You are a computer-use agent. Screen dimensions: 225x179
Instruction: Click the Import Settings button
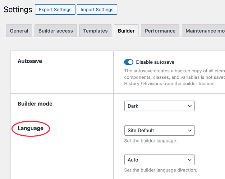point(97,10)
